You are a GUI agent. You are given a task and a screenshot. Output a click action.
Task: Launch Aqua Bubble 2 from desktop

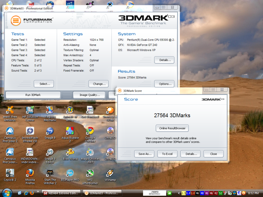point(70,135)
